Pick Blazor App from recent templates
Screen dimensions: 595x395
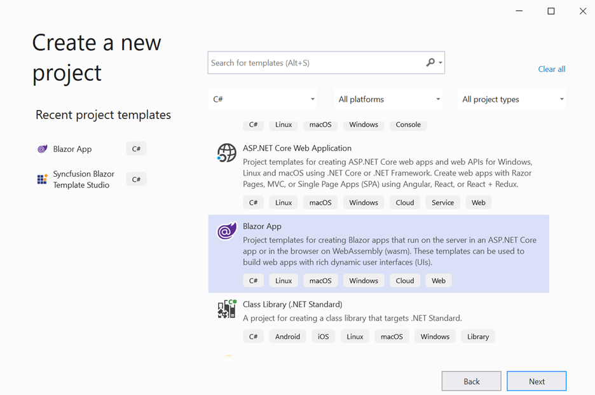click(72, 149)
